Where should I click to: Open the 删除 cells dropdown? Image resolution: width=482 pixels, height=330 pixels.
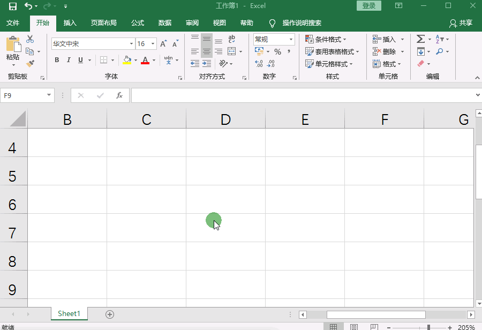coord(402,51)
